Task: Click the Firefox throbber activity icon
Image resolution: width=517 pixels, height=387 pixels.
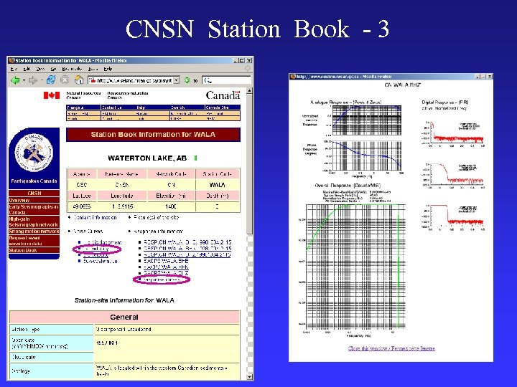Action: 247,69
